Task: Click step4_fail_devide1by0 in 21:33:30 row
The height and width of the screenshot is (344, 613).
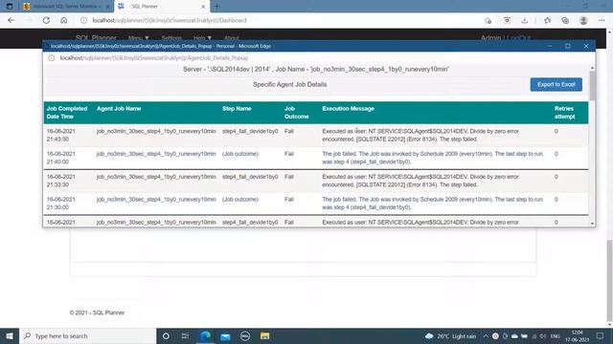Action: [x=250, y=177]
